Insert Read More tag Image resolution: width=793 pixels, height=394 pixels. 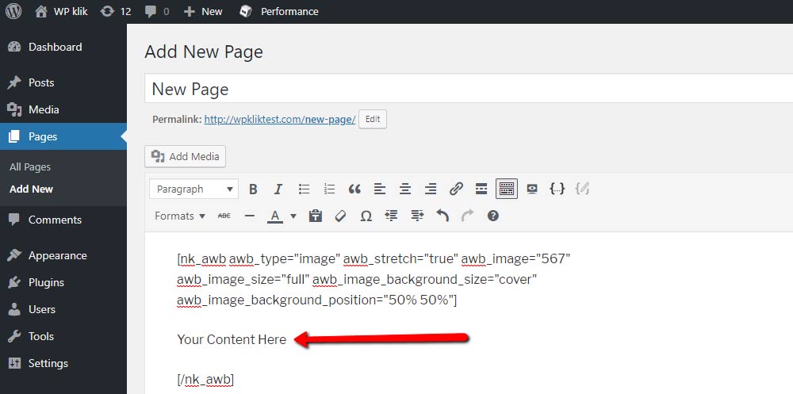pyautogui.click(x=481, y=189)
